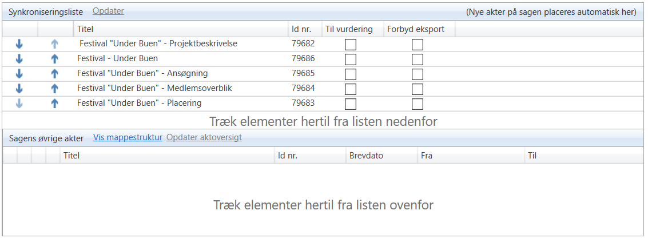Image resolution: width=648 pixels, height=238 pixels.
Task: Move Placering document up
Action: (55, 103)
